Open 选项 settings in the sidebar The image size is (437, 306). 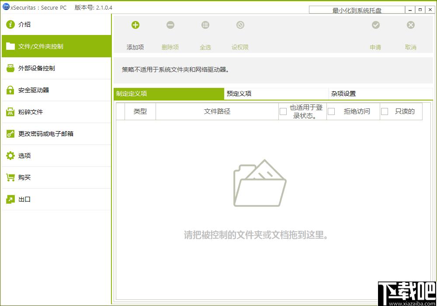pos(56,156)
